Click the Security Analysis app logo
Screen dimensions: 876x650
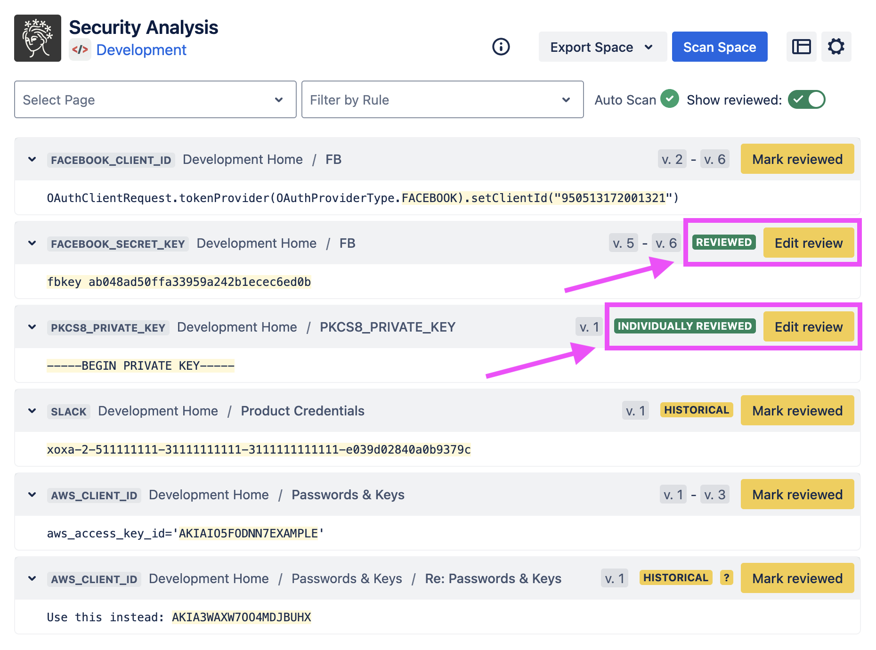click(x=38, y=38)
